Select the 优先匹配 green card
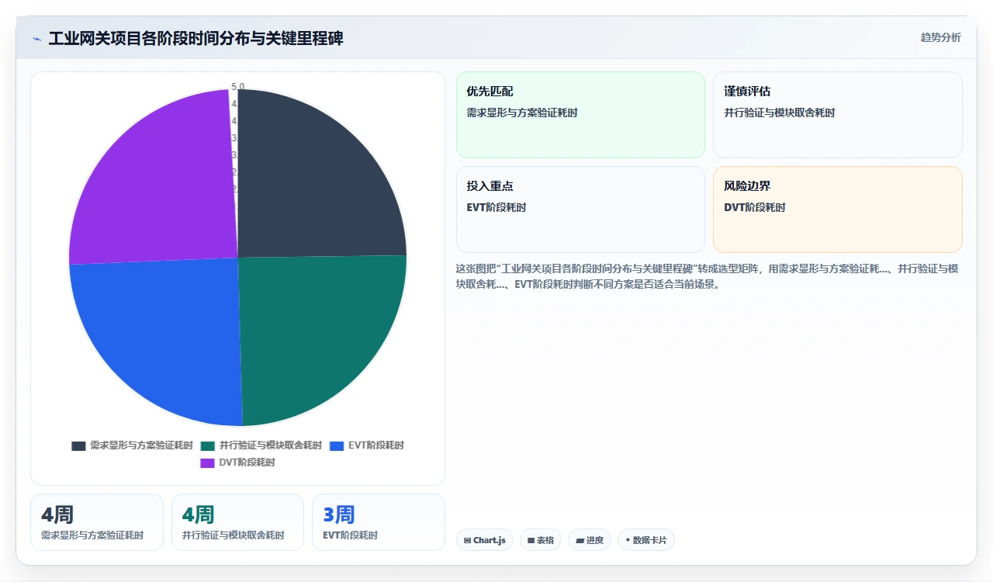 [x=580, y=115]
